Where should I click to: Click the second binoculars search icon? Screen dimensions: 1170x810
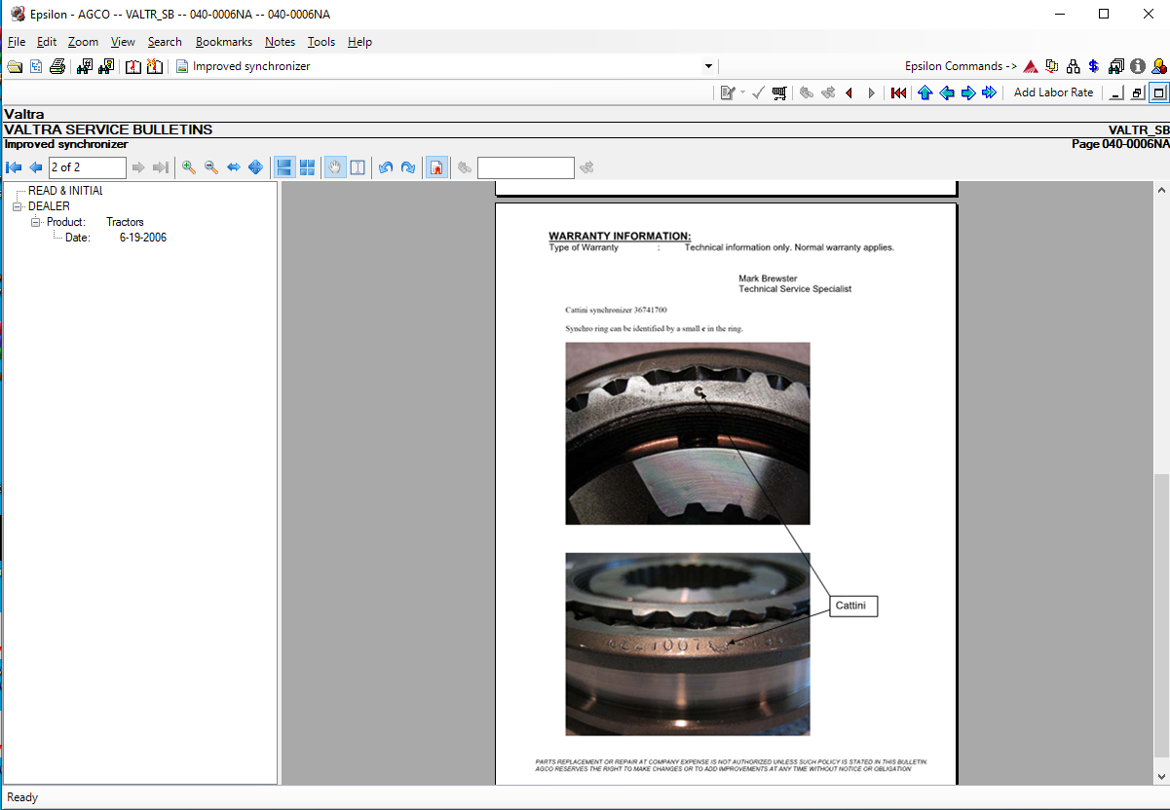tap(106, 66)
